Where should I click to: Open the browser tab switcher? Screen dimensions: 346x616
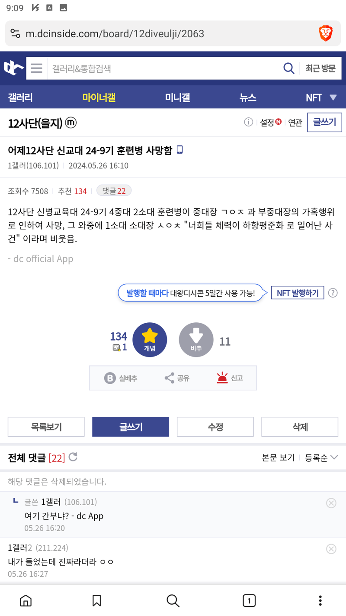point(249,600)
